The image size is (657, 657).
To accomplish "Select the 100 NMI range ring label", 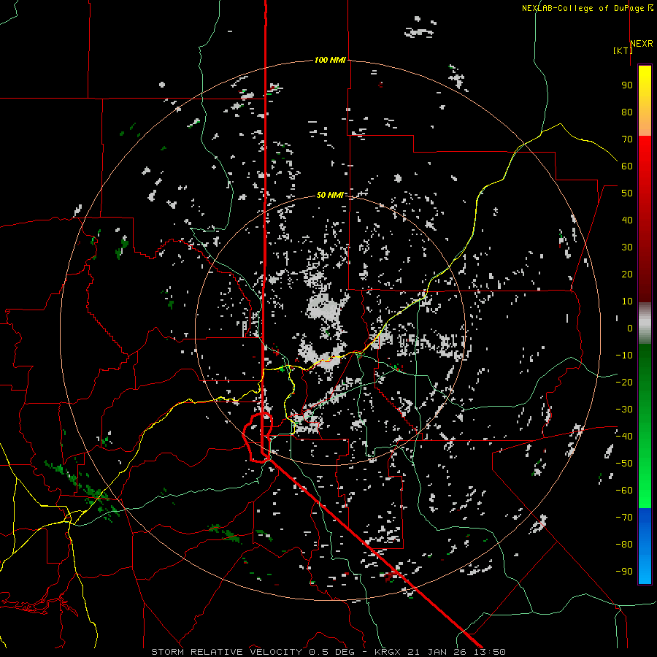I will tap(330, 60).
